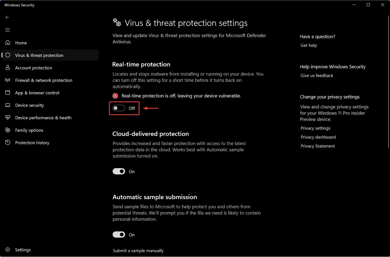390x257 pixels.
Task: Click Submit a sample manually link
Action: pyautogui.click(x=138, y=251)
